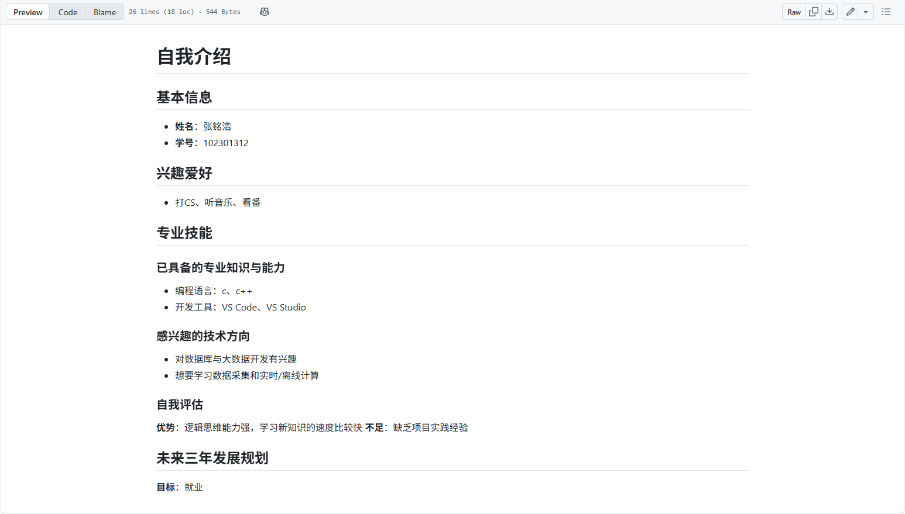Image resolution: width=905 pixels, height=514 pixels.
Task: Click the 想要学习数据采集 list item
Action: 247,375
